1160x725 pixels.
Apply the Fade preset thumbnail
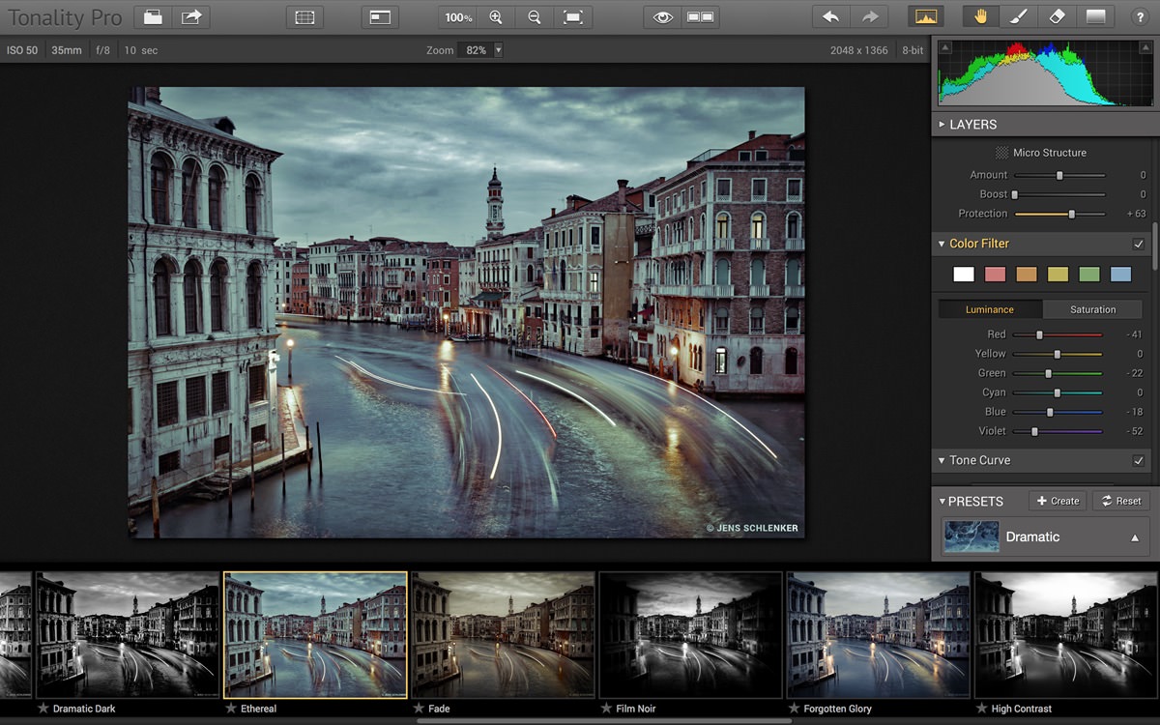pyautogui.click(x=503, y=634)
